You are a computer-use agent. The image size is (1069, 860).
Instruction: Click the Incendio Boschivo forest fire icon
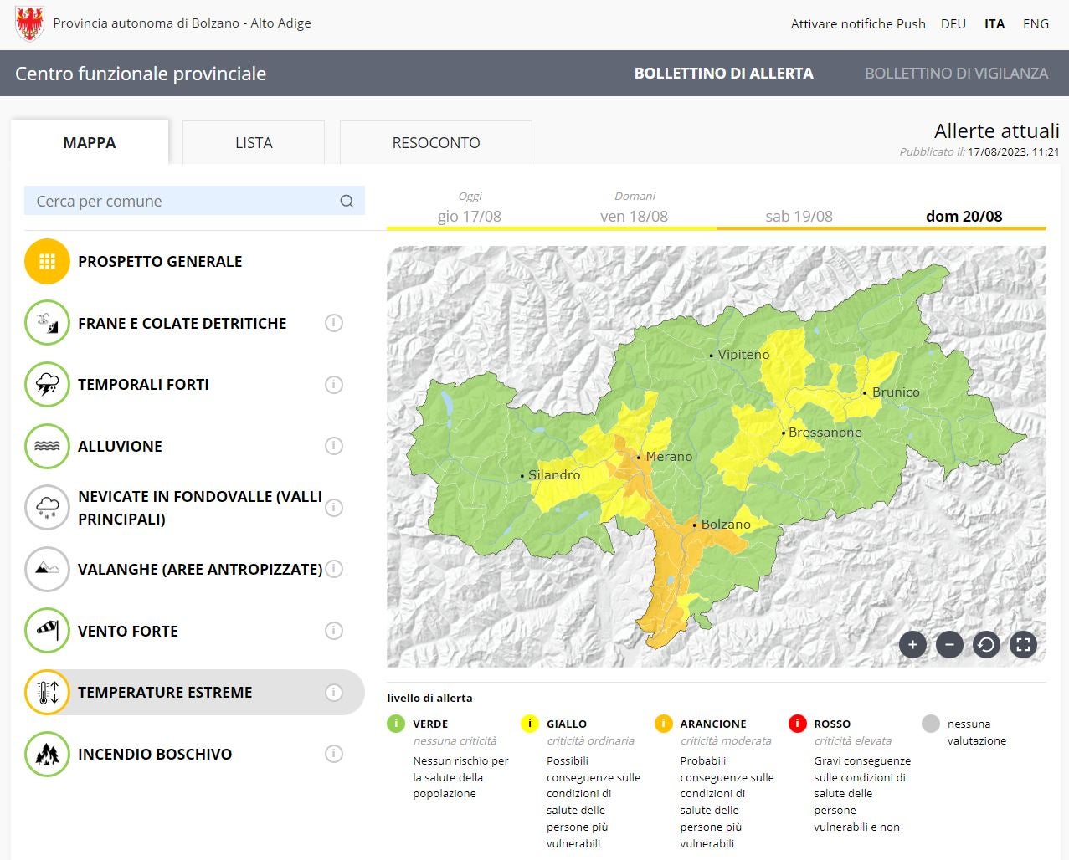(x=47, y=754)
